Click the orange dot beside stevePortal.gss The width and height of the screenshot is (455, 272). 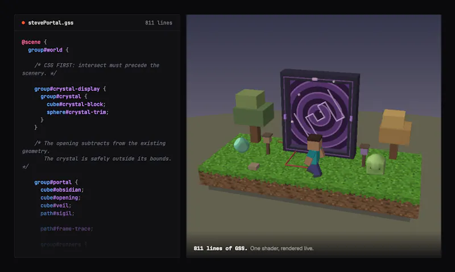(x=23, y=23)
